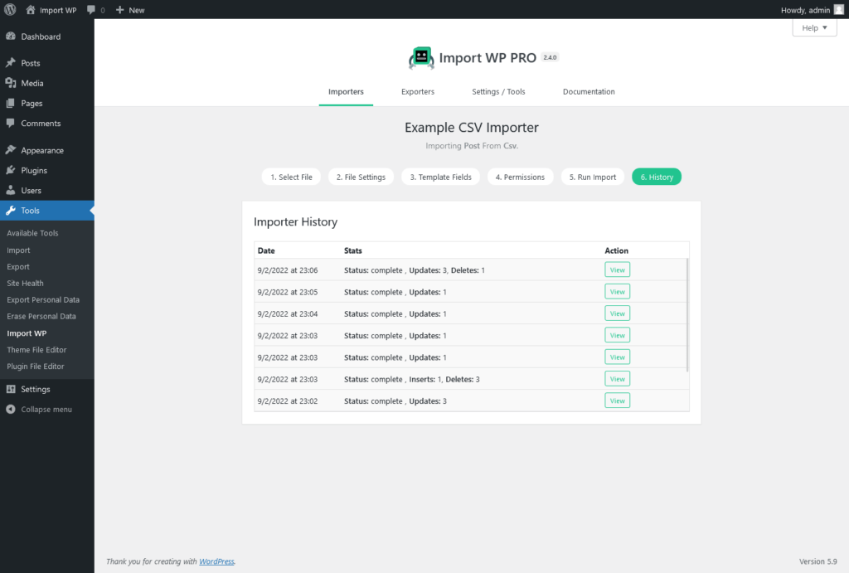The width and height of the screenshot is (849, 573).
Task: Open Plugin File Editor
Action: coord(35,367)
